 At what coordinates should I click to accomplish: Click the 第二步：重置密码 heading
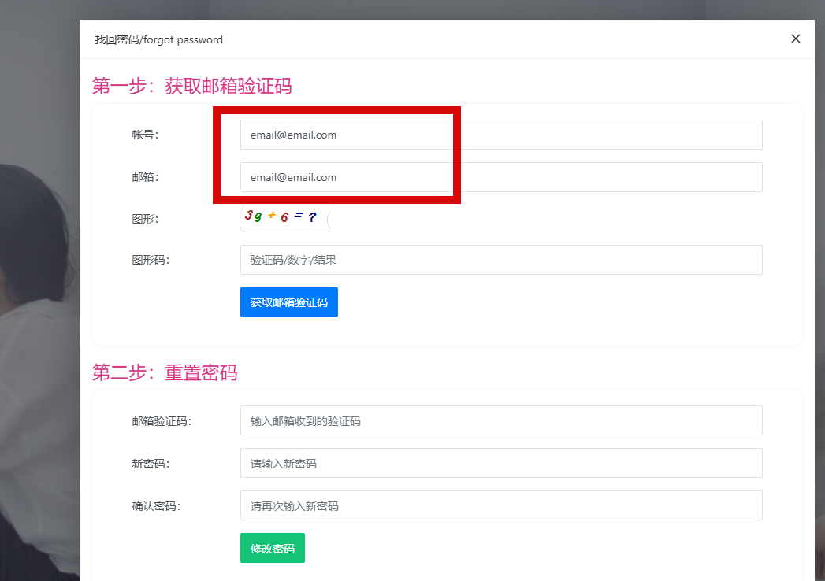tap(165, 373)
